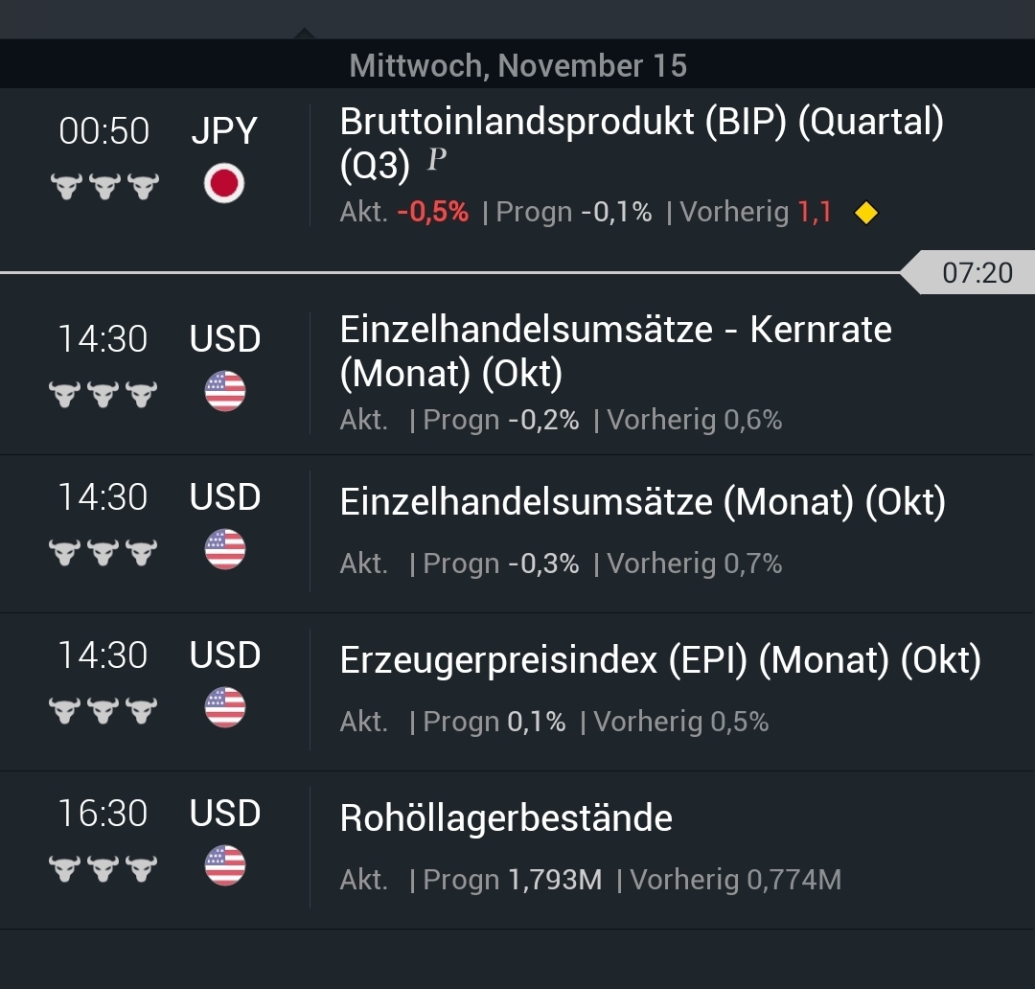
Task: Click the yellow diamond alert icon
Action: click(x=864, y=213)
